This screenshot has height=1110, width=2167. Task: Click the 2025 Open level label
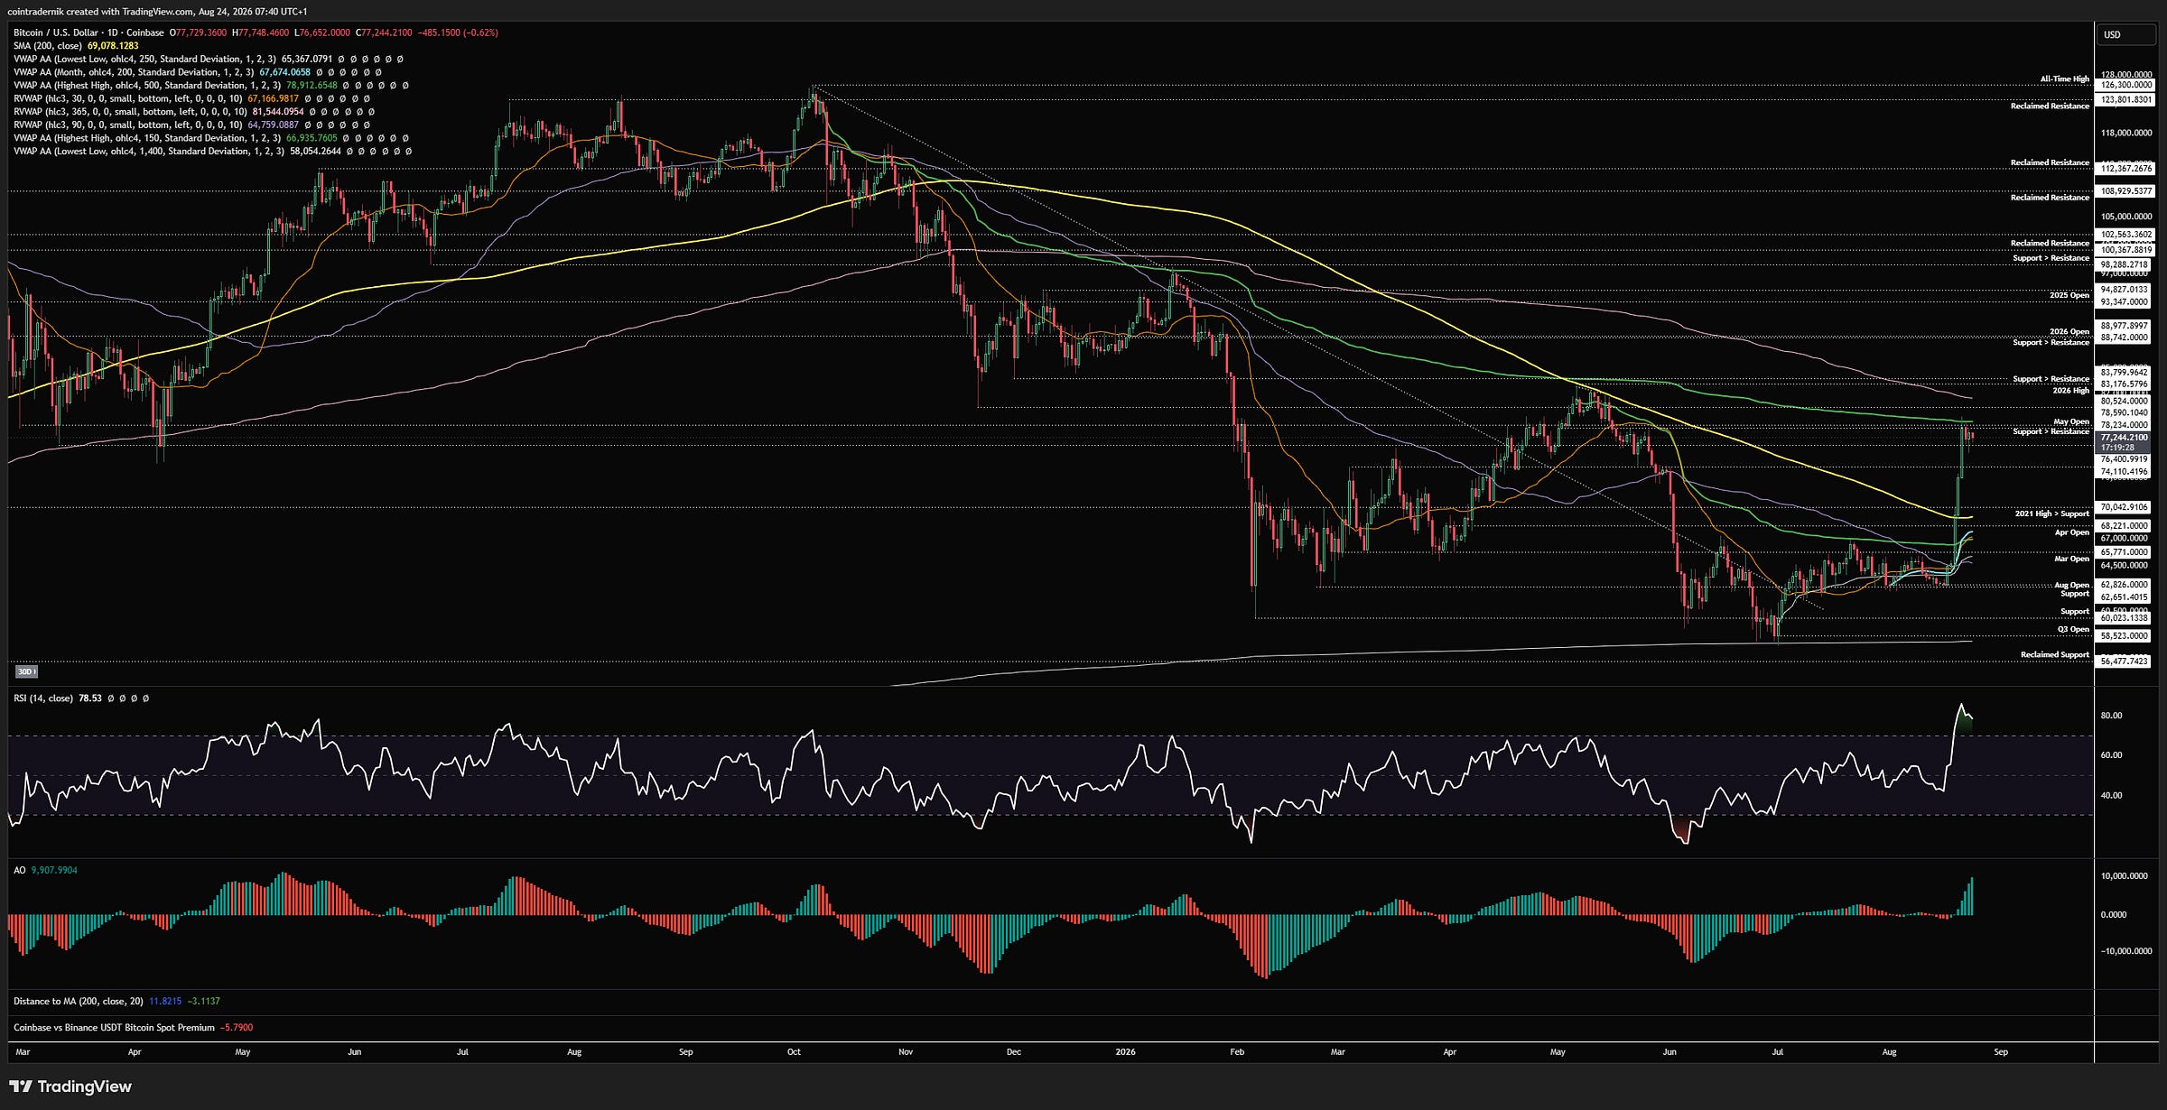(2069, 295)
